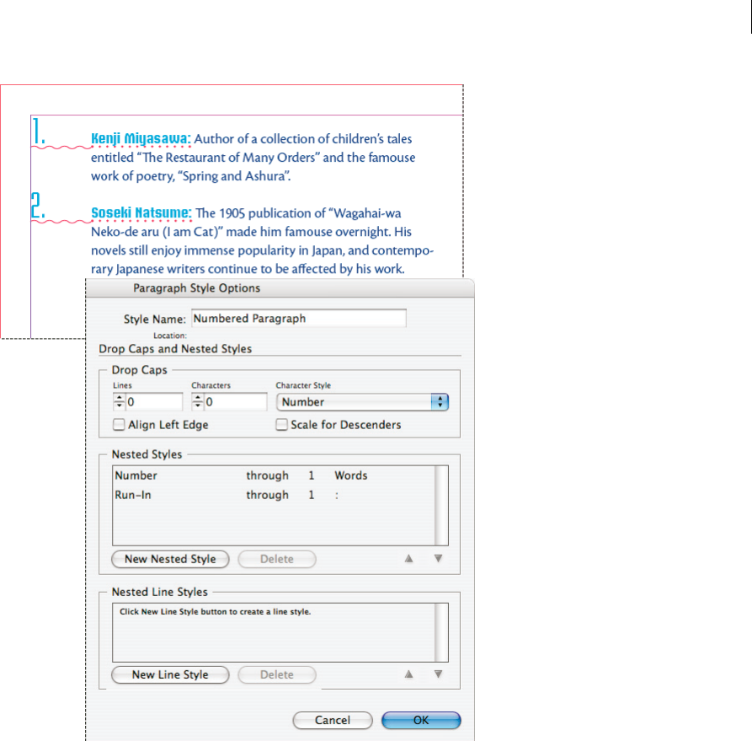Click Delete button under Nested Line Styles
Image resolution: width=752 pixels, height=741 pixels.
click(277, 674)
